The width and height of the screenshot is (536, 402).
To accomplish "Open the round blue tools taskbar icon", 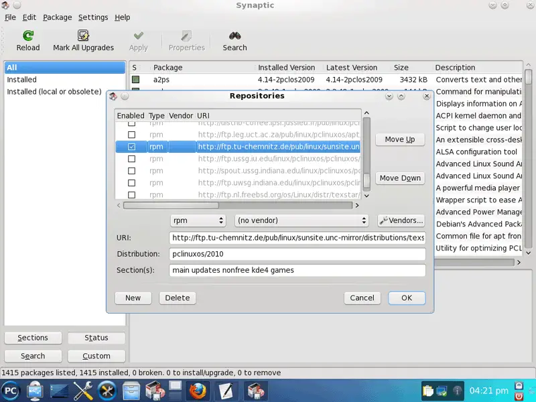I will pyautogui.click(x=107, y=391).
